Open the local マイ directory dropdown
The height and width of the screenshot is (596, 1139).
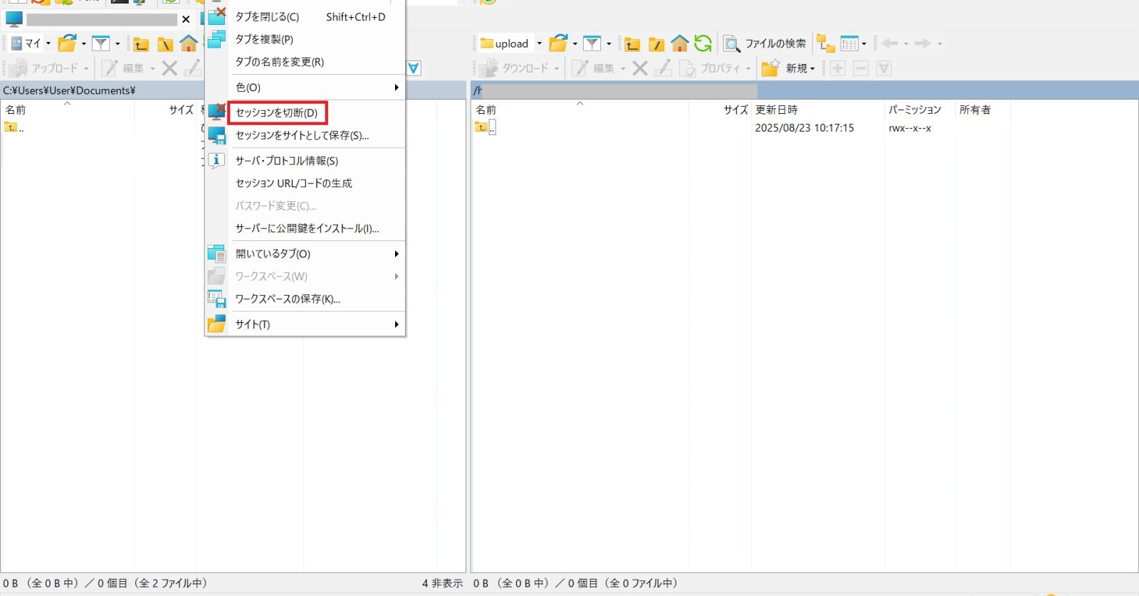click(31, 43)
